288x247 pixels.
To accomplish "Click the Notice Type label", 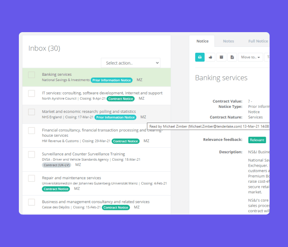I will (230, 107).
